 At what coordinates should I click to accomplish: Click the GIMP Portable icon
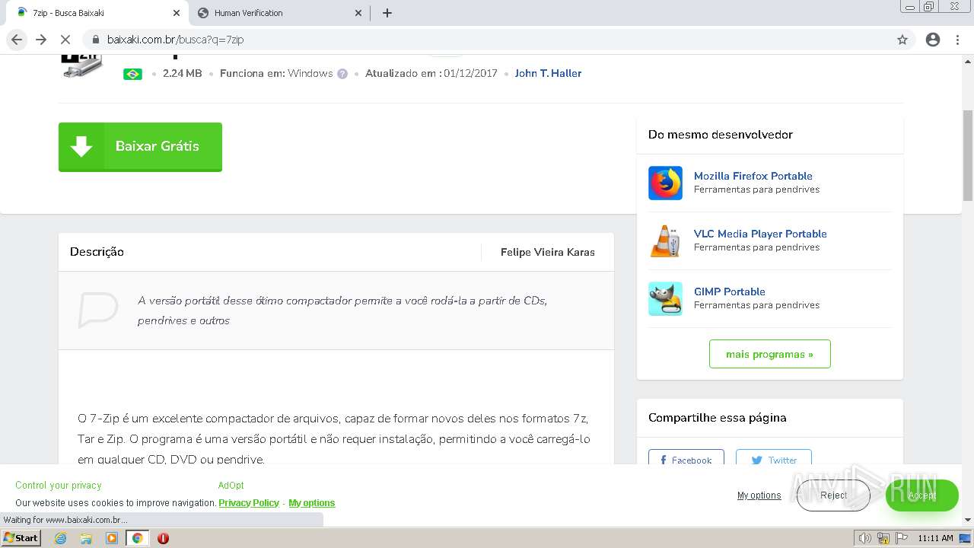pyautogui.click(x=665, y=298)
